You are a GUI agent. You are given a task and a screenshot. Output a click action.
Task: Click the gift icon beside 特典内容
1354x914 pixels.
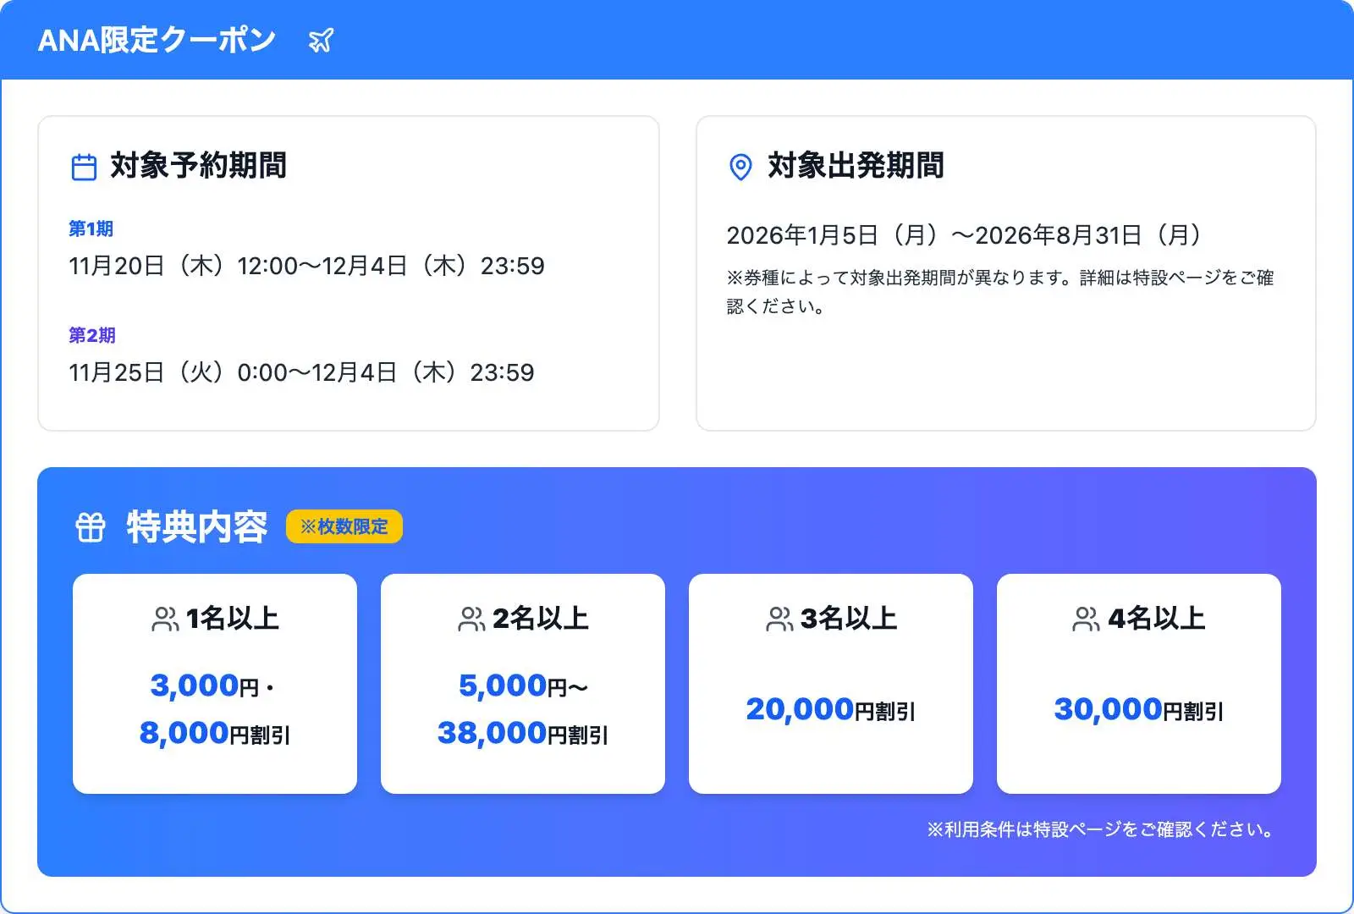click(91, 526)
